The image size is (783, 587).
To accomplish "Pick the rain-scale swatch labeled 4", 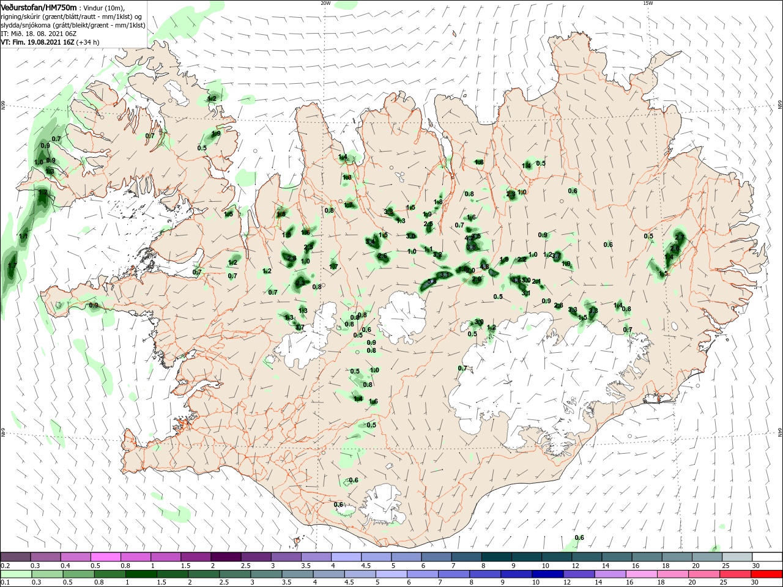I will pos(328,574).
